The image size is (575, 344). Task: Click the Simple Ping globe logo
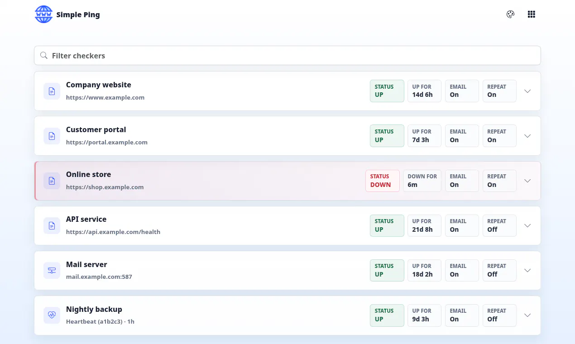coord(43,14)
